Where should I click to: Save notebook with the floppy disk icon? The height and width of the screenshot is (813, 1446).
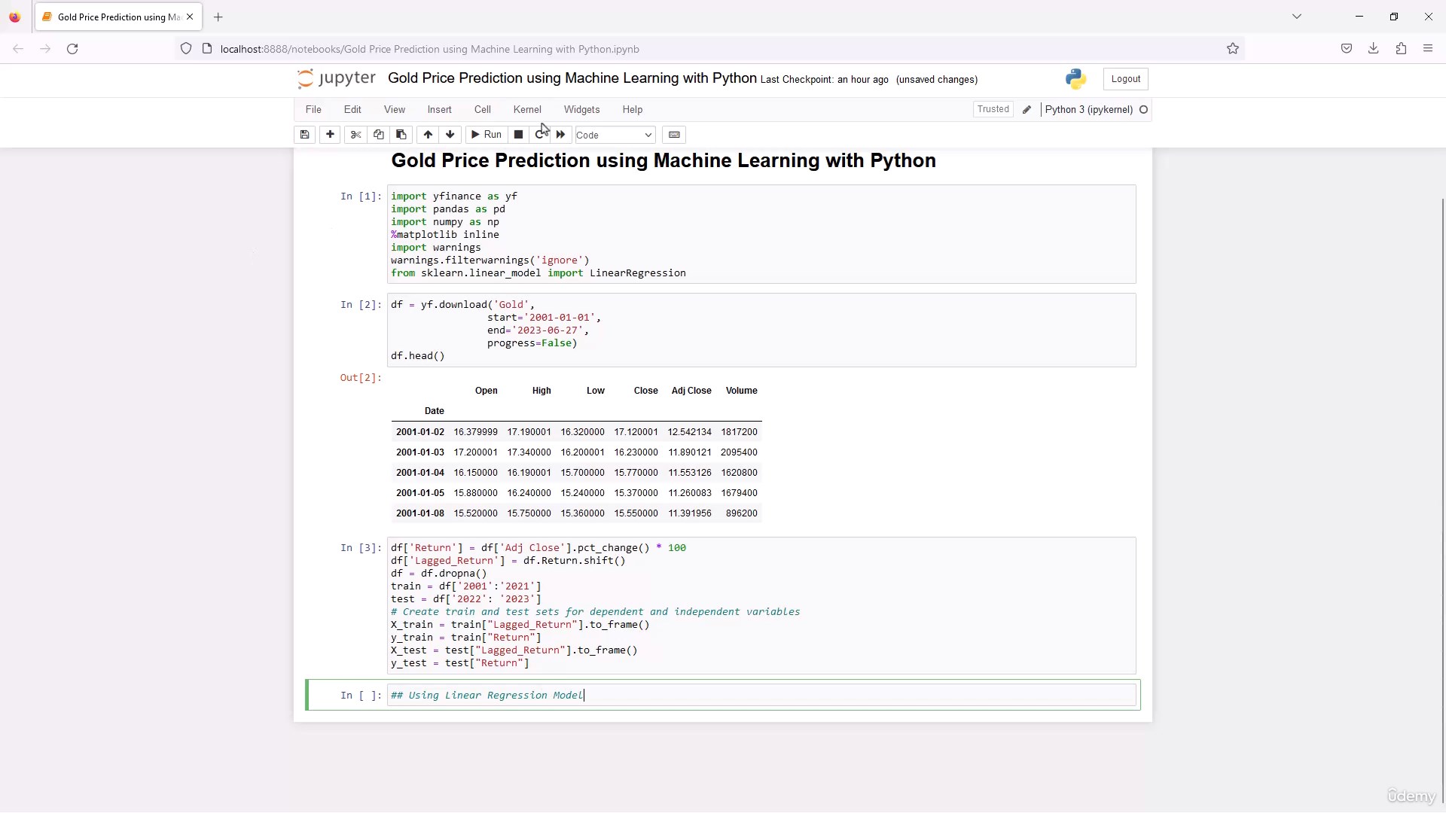pos(304,135)
